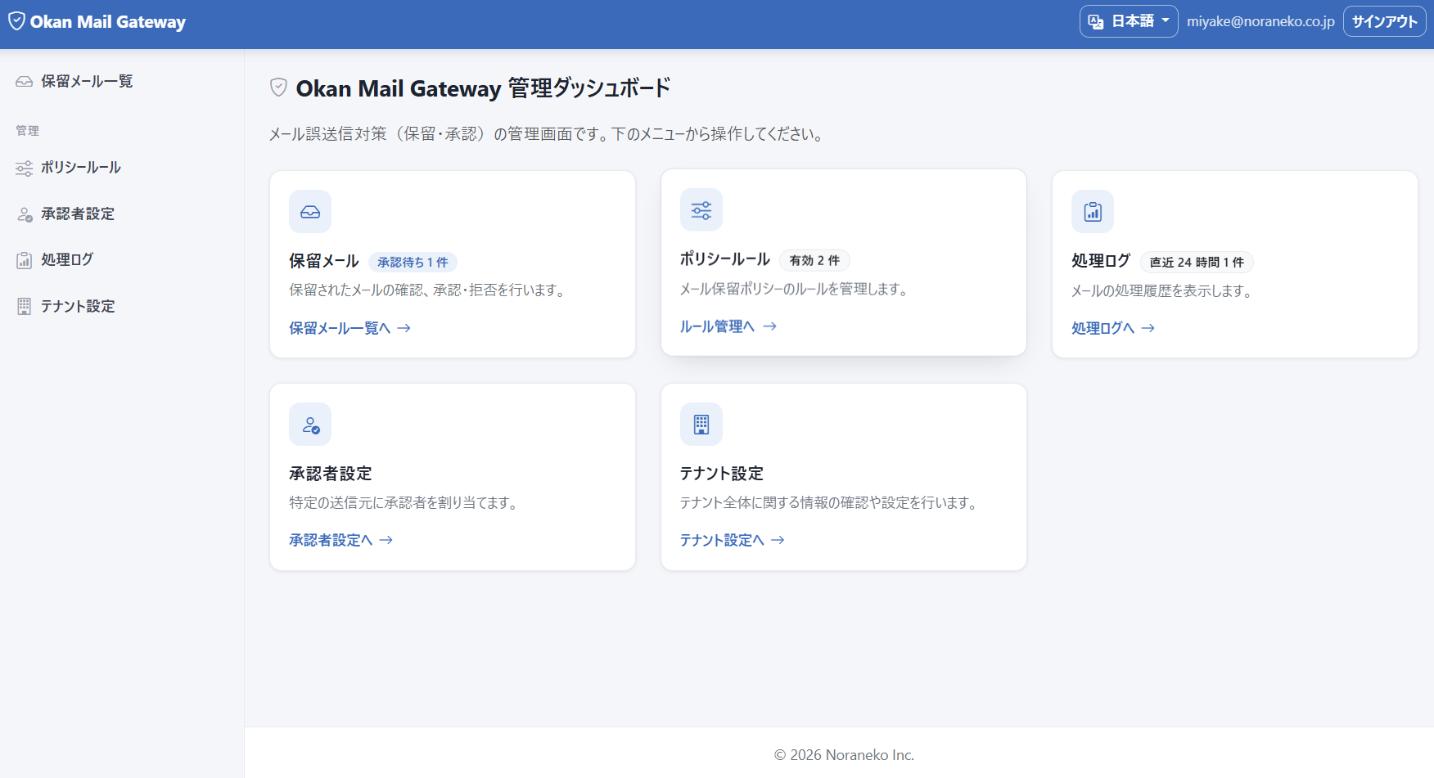Screen dimensions: 1434x778
Task: Click the Okan Mail Gateway brand text in header
Action: [x=108, y=22]
